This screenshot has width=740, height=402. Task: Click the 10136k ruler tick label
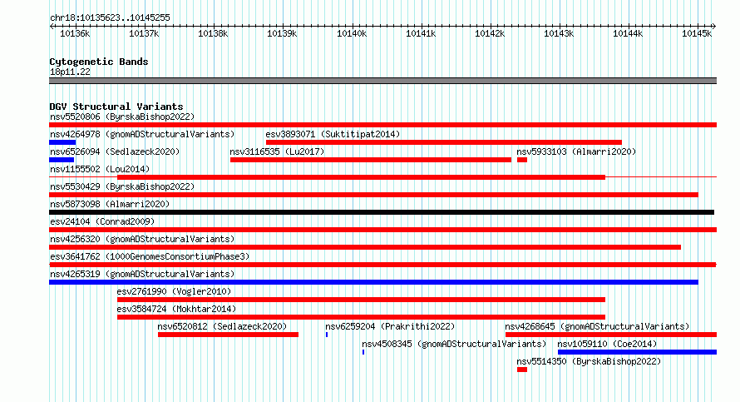[75, 33]
